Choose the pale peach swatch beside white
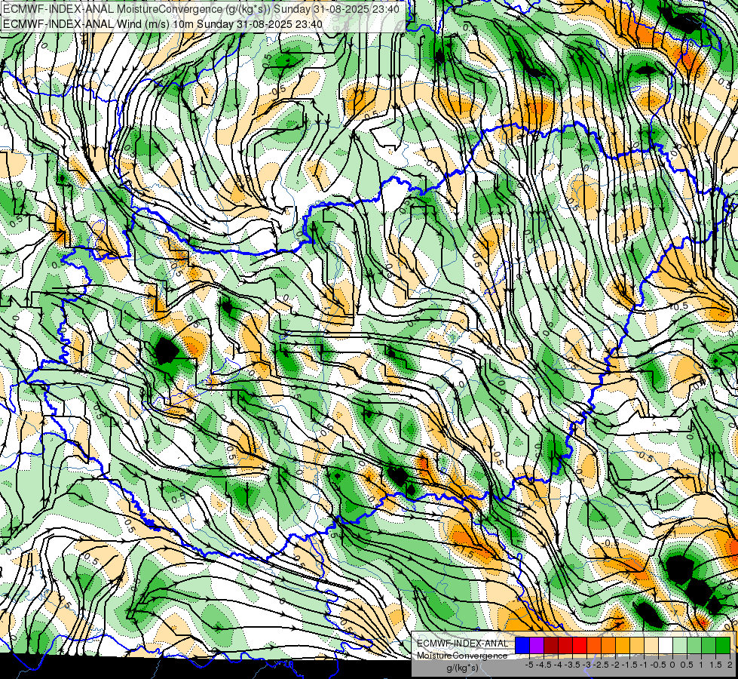Viewport: 738px width, 679px height. click(651, 645)
